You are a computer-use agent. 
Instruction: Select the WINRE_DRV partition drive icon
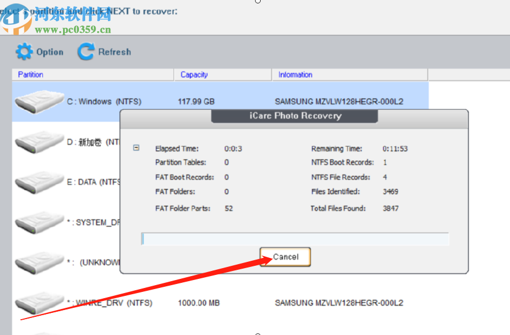[x=39, y=303]
